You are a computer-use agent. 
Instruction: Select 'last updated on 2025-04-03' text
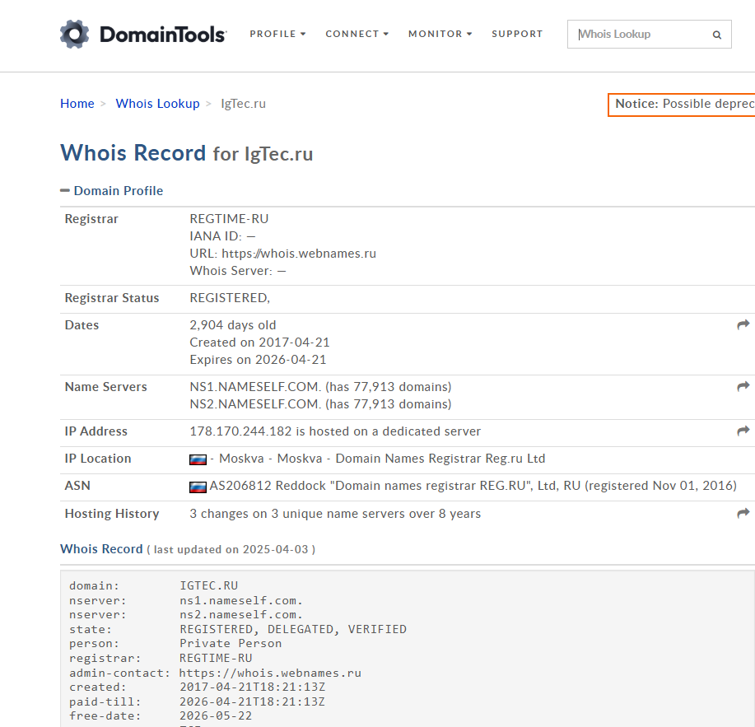pos(231,549)
